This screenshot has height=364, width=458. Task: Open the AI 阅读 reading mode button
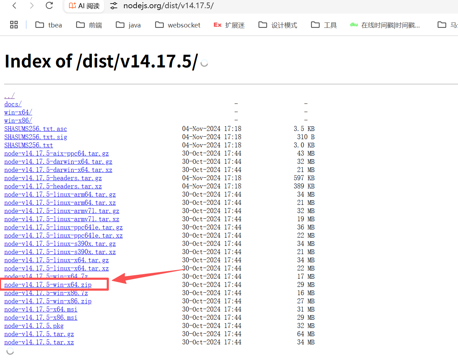tap(84, 6)
